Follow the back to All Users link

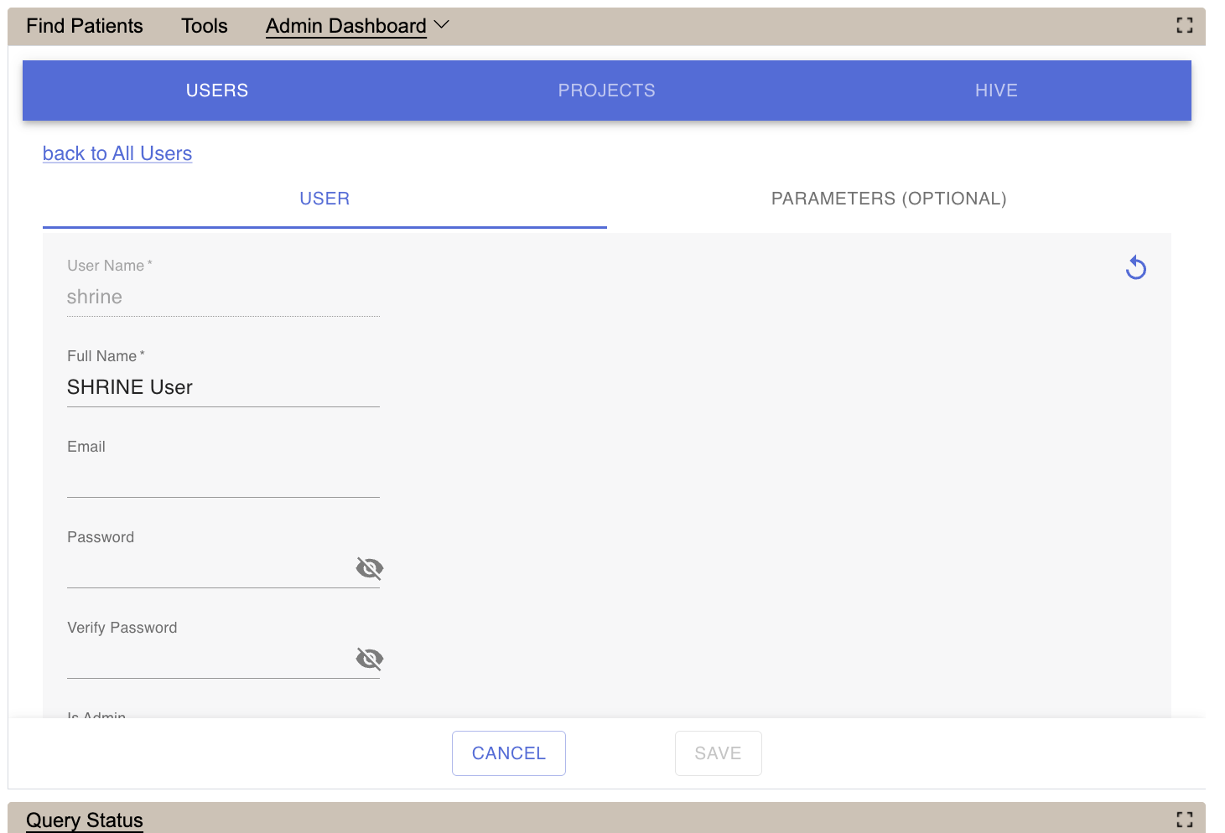point(117,153)
